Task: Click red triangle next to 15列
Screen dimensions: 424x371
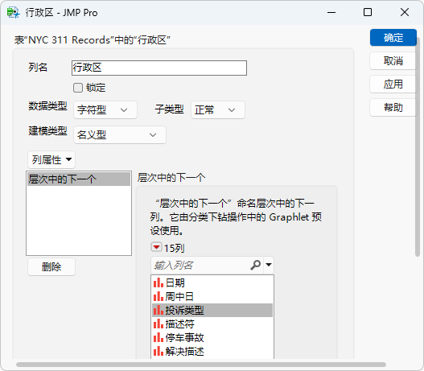Action: pyautogui.click(x=156, y=247)
